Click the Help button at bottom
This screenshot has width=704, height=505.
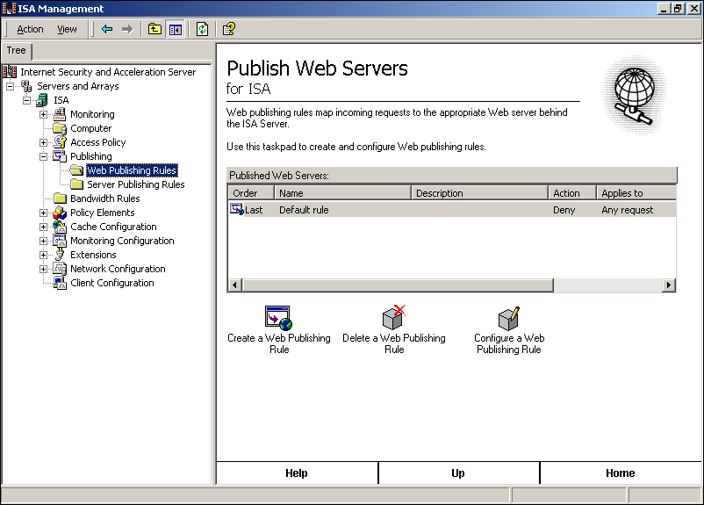(x=297, y=473)
